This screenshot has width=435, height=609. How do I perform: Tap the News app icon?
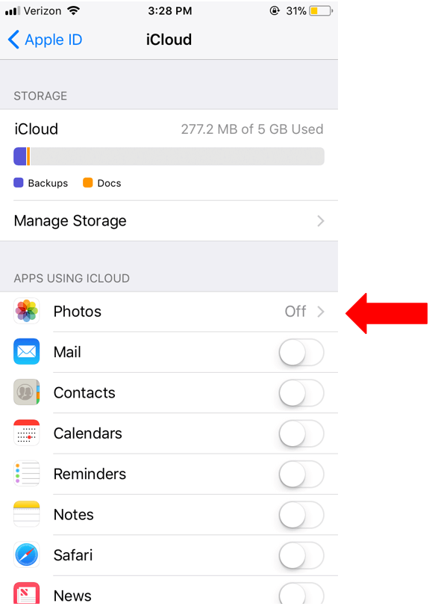click(x=27, y=593)
